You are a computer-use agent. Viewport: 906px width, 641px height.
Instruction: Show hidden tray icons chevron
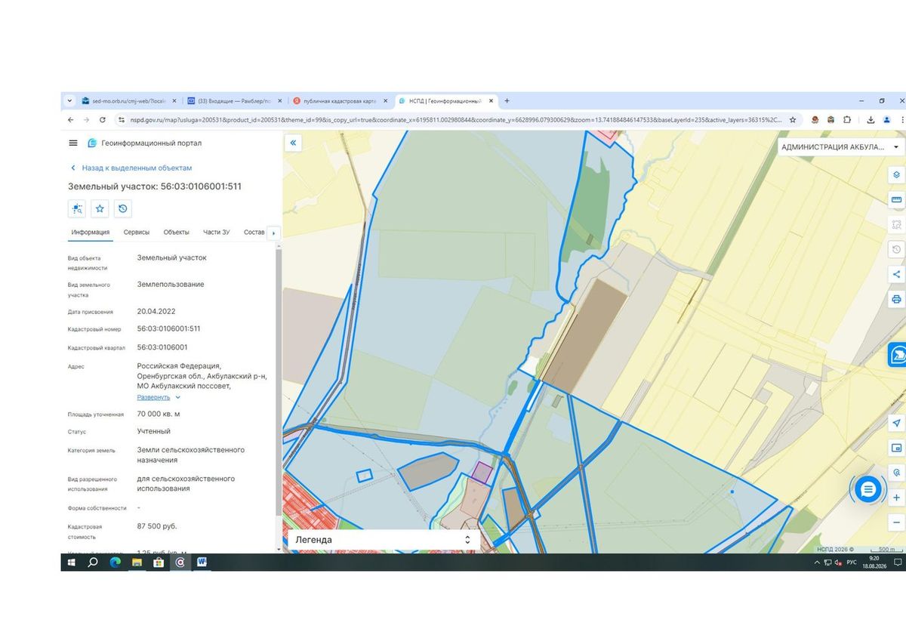(x=817, y=562)
